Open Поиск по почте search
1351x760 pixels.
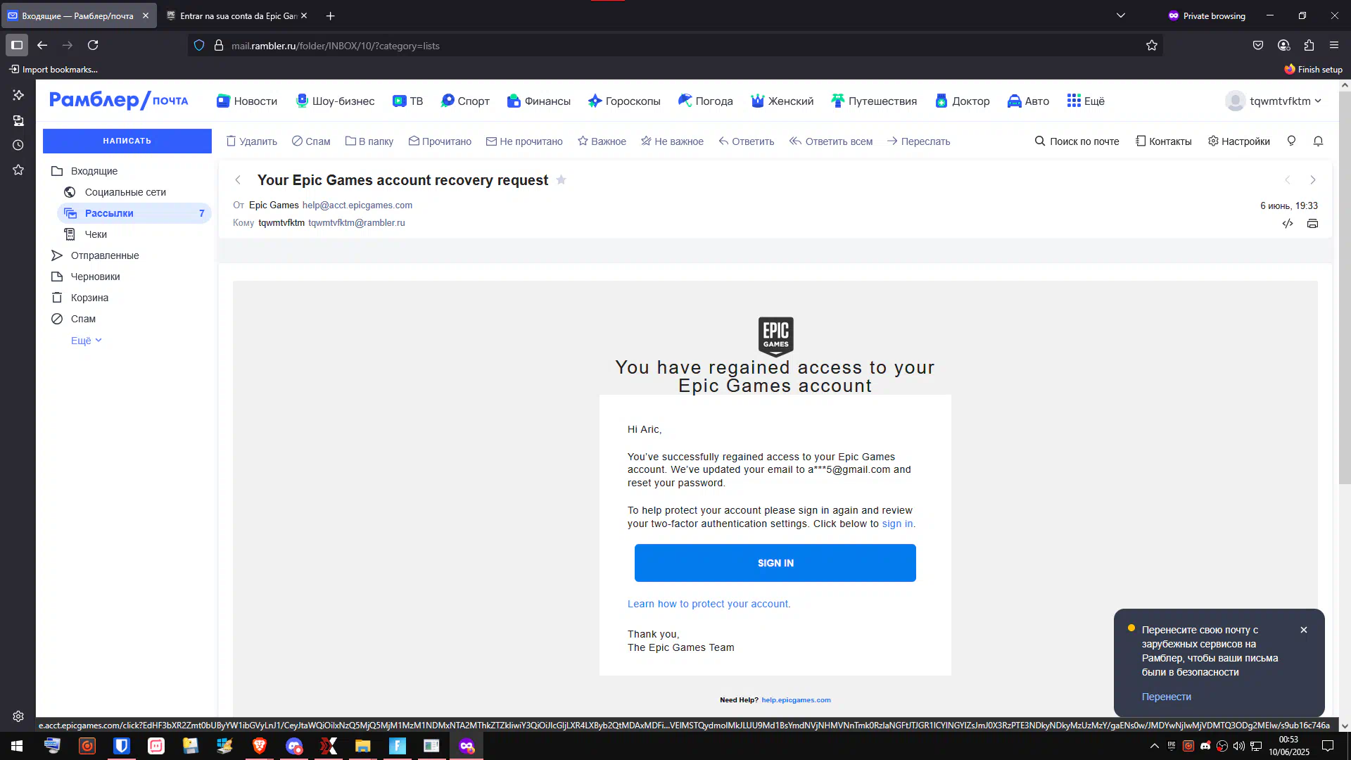[x=1077, y=141]
